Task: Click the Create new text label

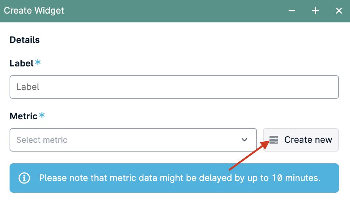Action: click(x=308, y=140)
